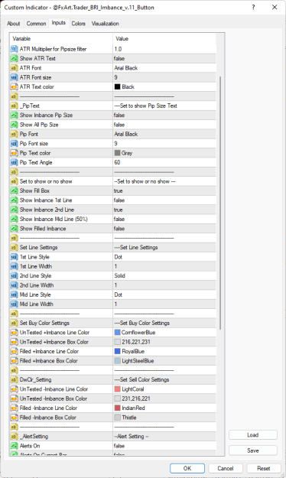Click the boolean icon beside Show Fill Box
Screen dimensions: 286x478
(x=14, y=191)
